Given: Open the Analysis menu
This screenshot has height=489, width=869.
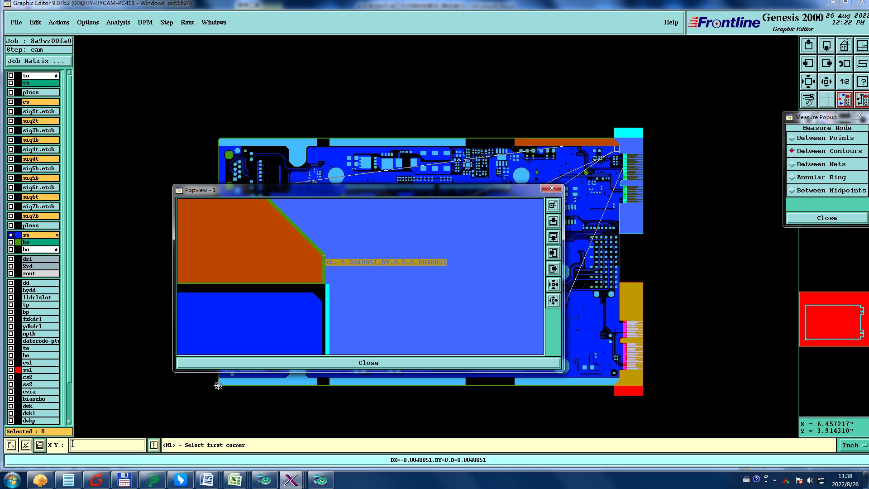Looking at the screenshot, I should coord(118,22).
